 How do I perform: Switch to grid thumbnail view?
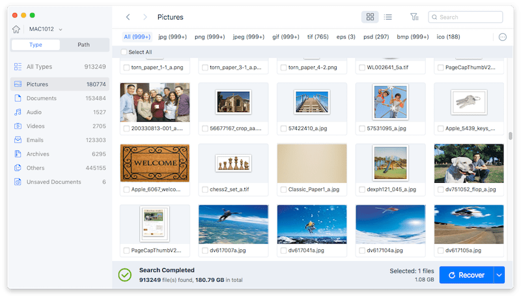click(x=370, y=17)
